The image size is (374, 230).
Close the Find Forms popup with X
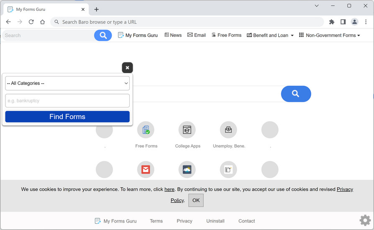point(127,68)
